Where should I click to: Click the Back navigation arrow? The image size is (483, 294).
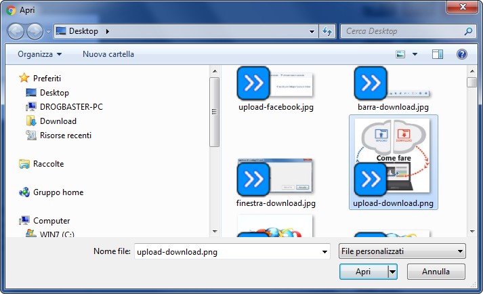click(x=16, y=31)
